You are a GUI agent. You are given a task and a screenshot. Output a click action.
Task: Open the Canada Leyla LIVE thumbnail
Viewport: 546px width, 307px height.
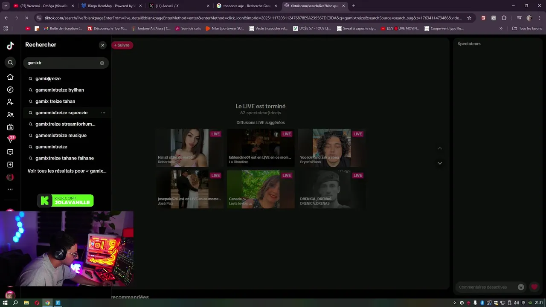(261, 189)
